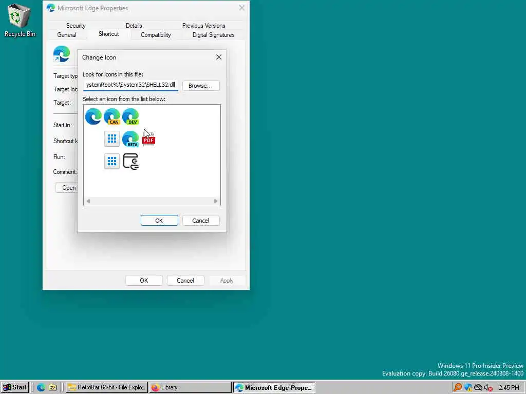526x394 pixels.
Task: Close the Microsoft Edge Properties window
Action: point(241,8)
